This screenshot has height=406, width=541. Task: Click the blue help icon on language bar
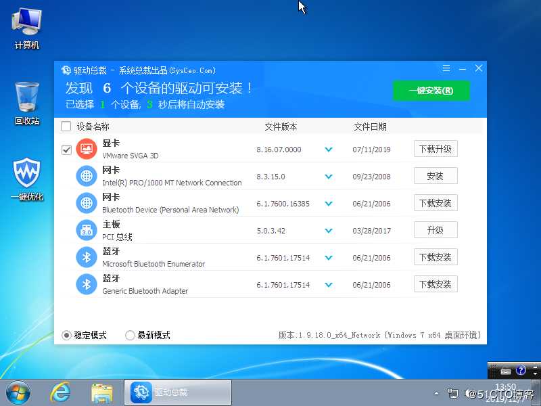[x=520, y=371]
